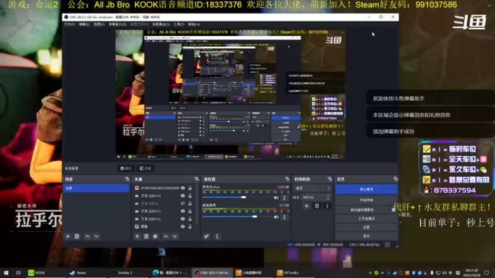Open source 滤镜 filters button
This screenshot has height=278, width=495.
(x=145, y=168)
